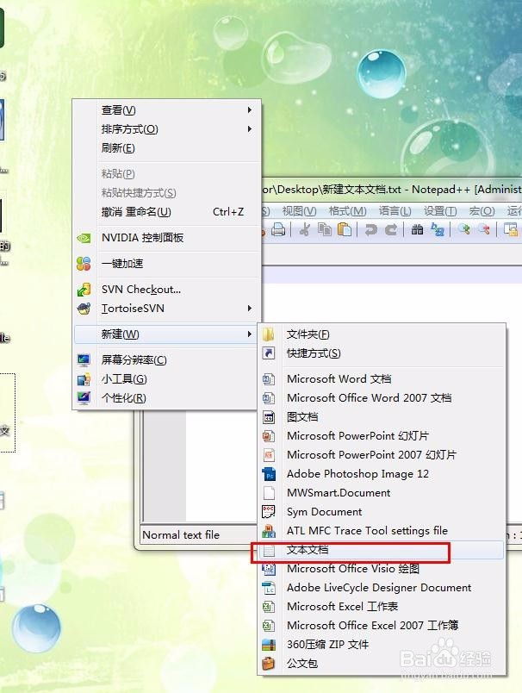This screenshot has height=693, width=522.
Task: Open the 宏(O) menu in Notepad++
Action: tap(482, 211)
